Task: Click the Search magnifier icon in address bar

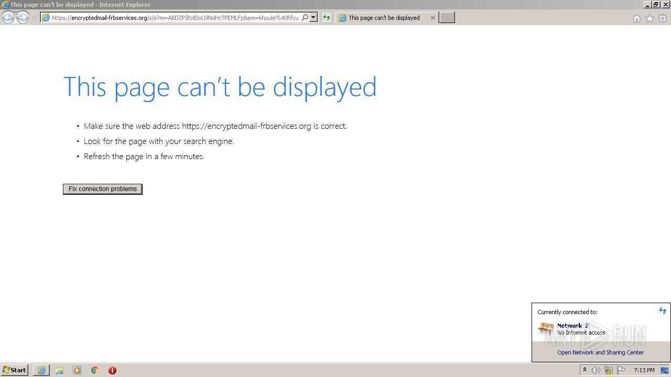Action: point(305,17)
